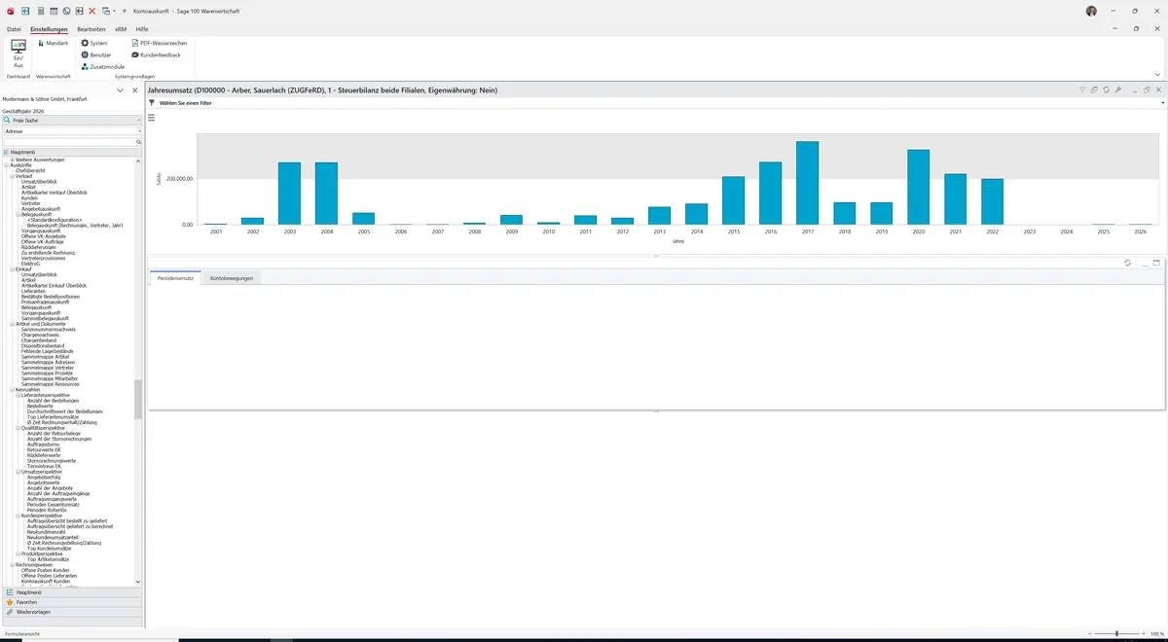Open the filter dropdown arrow on the filter bar
This screenshot has width=1168, height=642.
1161,102
